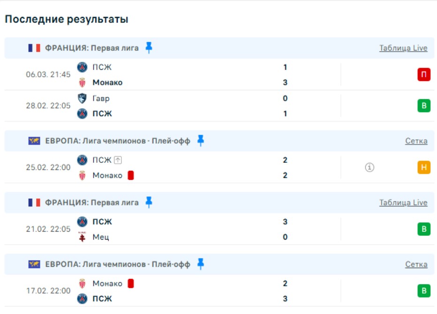Screen dimensions: 437x314
Task: Click the Мец team logo
Action: point(83,237)
